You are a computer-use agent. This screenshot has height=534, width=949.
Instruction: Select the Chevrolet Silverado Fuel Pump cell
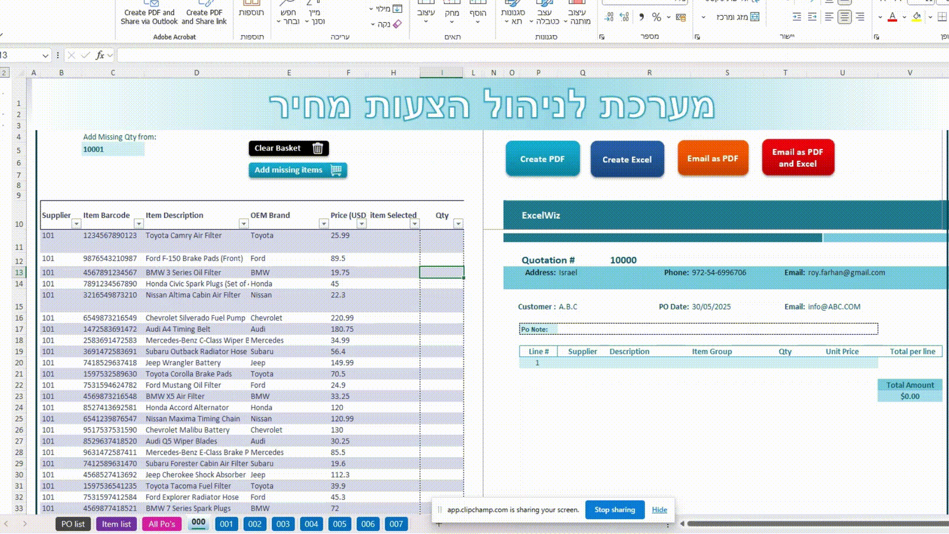[x=196, y=318]
